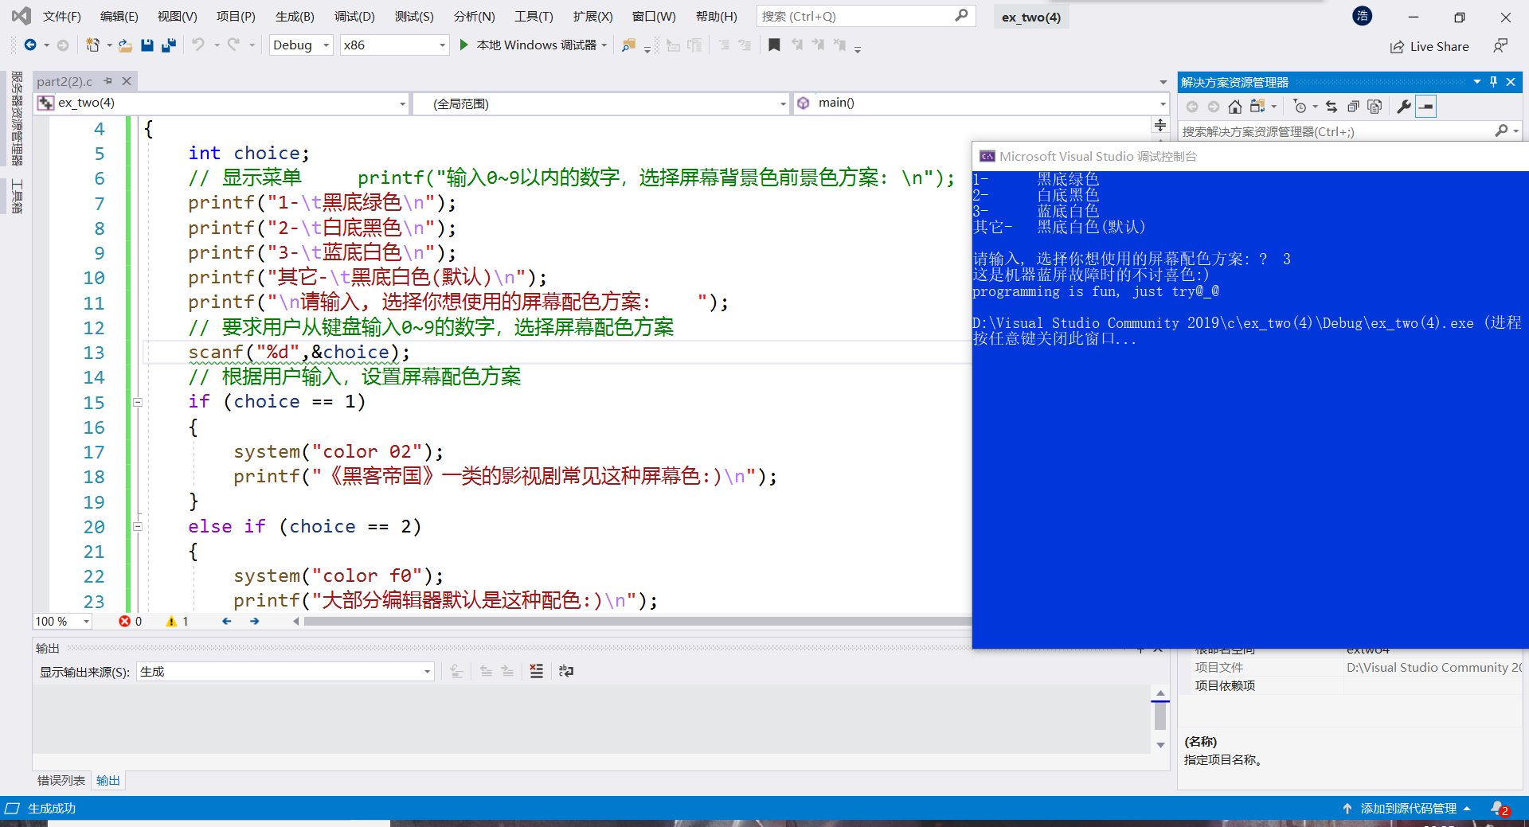Open the Solution Explorer window options arrow
Viewport: 1529px width, 827px height.
click(1477, 82)
